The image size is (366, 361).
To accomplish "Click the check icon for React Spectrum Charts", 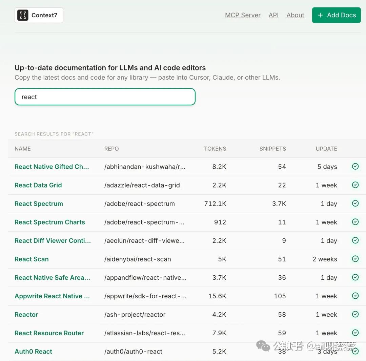I will 355,222.
